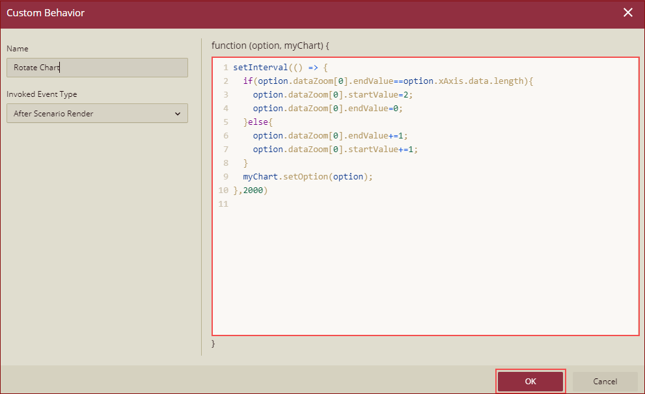Close the Custom Behavior dialog with X

pyautogui.click(x=628, y=13)
